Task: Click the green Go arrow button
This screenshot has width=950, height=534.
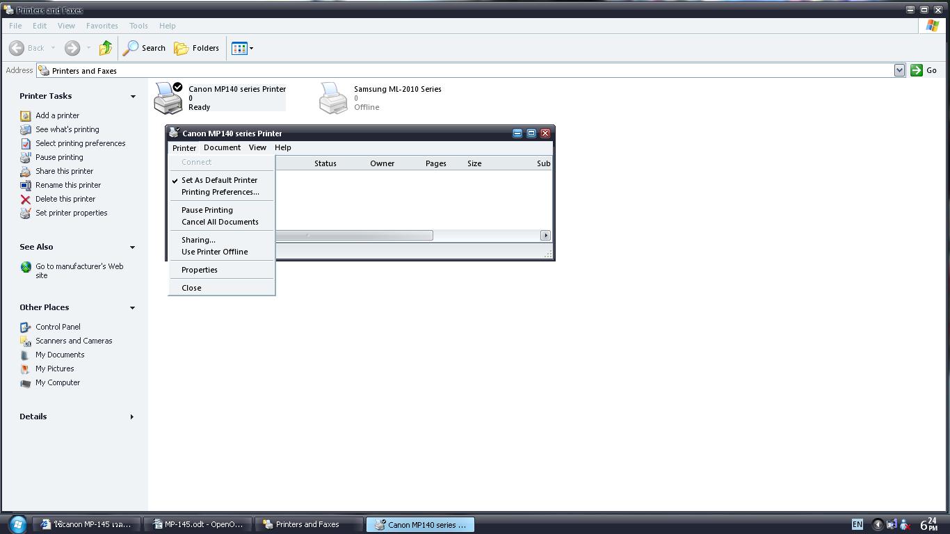Action: pos(917,70)
